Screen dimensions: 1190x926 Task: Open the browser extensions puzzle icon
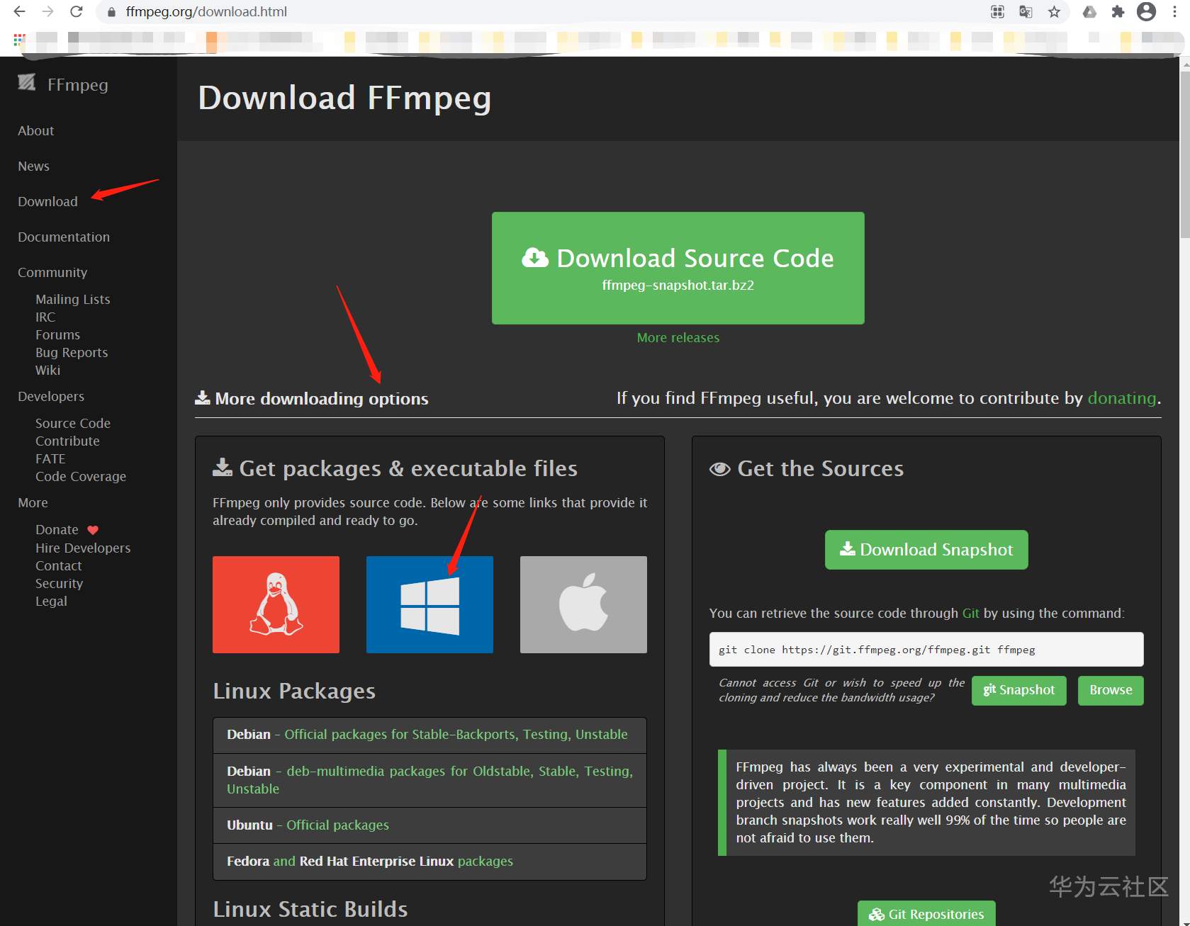pyautogui.click(x=1118, y=11)
